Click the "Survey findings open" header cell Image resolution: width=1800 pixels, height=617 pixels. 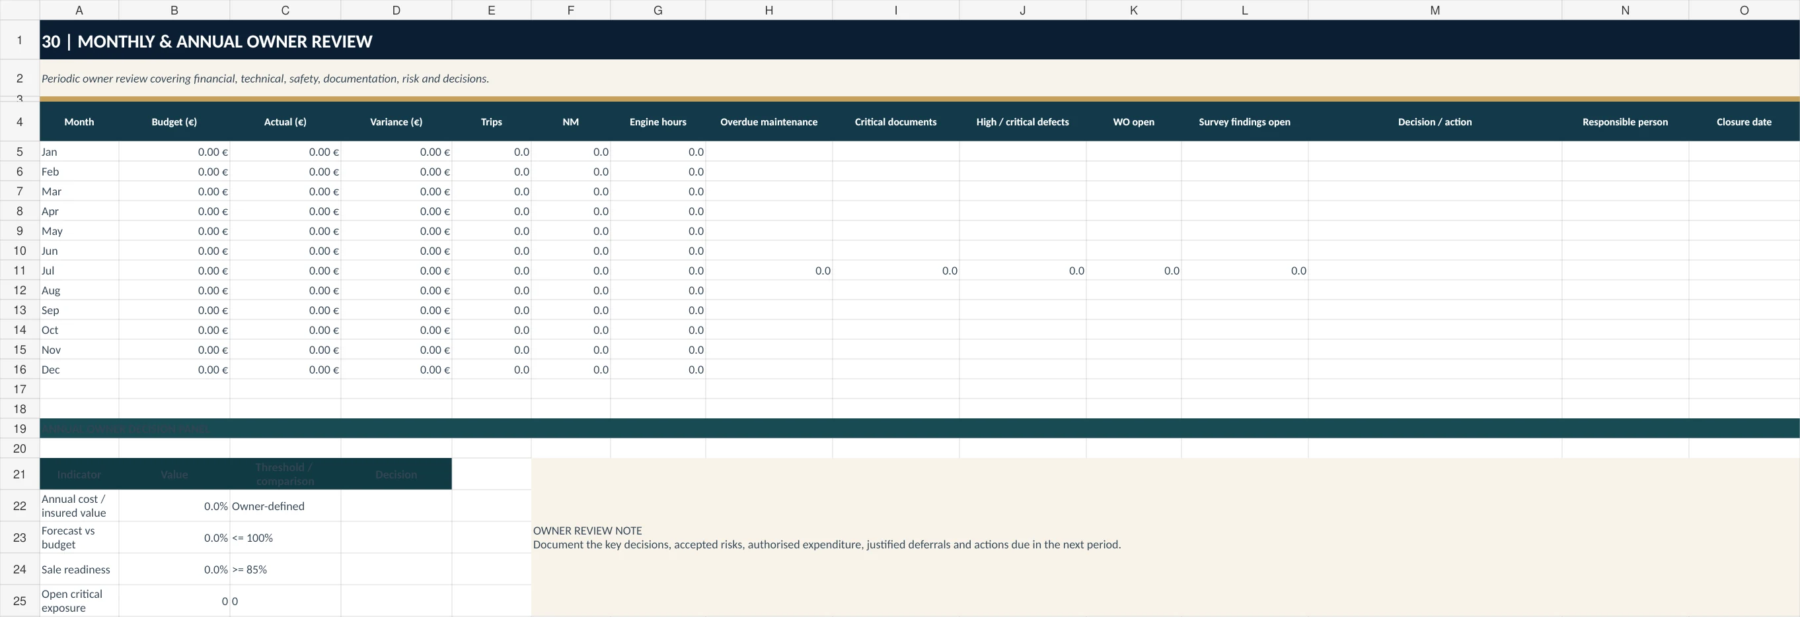(x=1244, y=121)
